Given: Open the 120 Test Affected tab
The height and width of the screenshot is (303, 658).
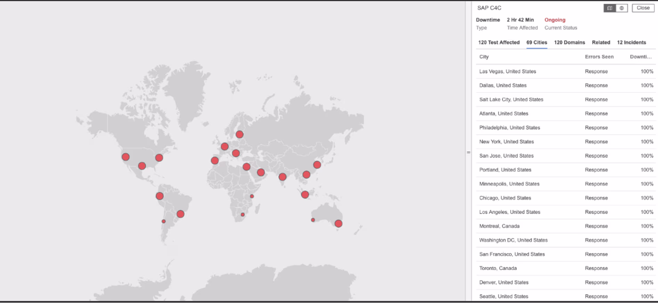Looking at the screenshot, I should (x=499, y=42).
